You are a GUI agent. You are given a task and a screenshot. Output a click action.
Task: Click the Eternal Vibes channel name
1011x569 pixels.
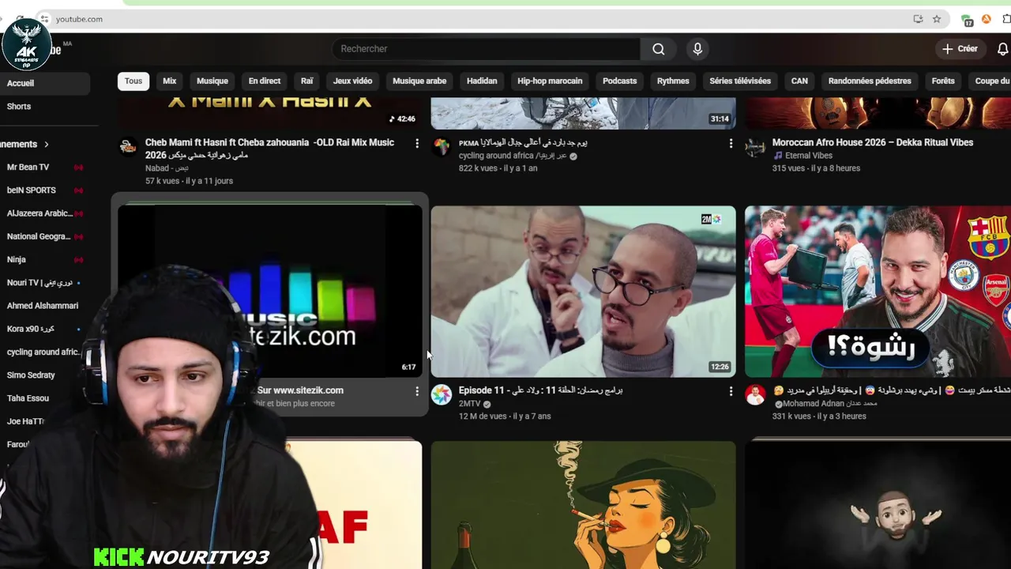pos(809,156)
